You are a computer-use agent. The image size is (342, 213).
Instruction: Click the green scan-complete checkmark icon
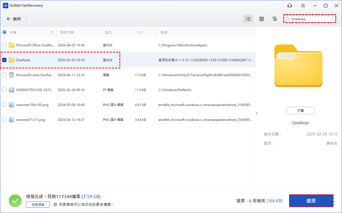click(15, 201)
